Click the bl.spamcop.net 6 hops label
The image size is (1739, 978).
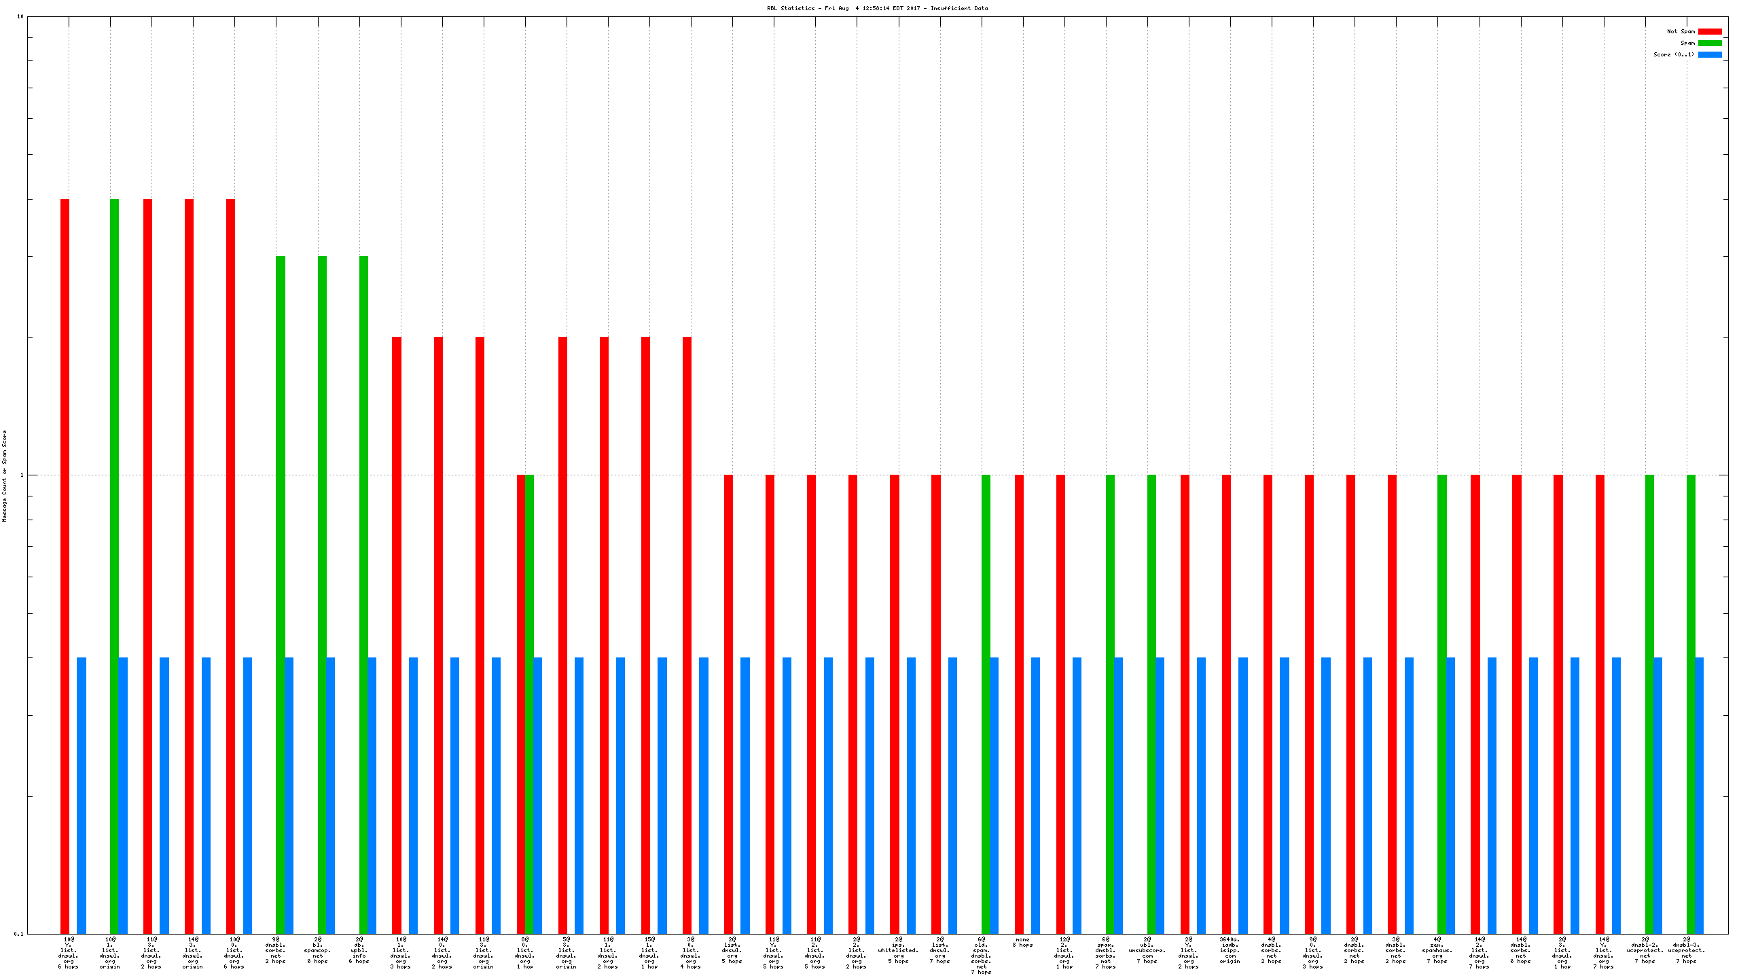point(317,950)
